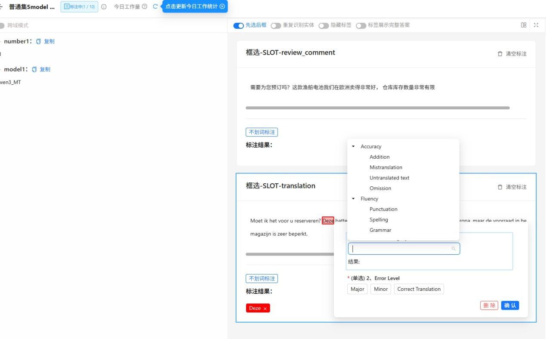Click the refresh icon beside 今日工作量
Viewport: 546px width, 339px height.
click(x=155, y=6)
